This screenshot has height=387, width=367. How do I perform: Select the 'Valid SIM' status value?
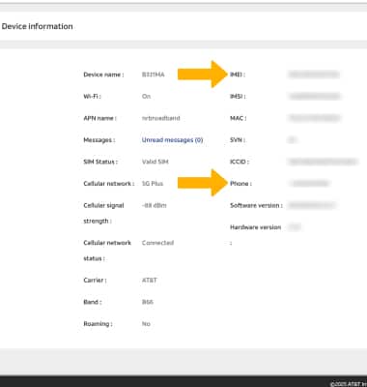point(155,162)
